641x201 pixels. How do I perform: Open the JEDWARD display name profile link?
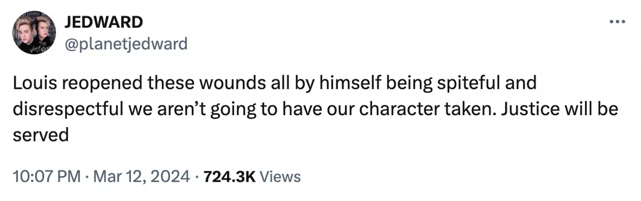104,22
